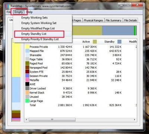This screenshot has width=149, height=134.
Task: Click the Large Page green swatch
Action: 27,101
